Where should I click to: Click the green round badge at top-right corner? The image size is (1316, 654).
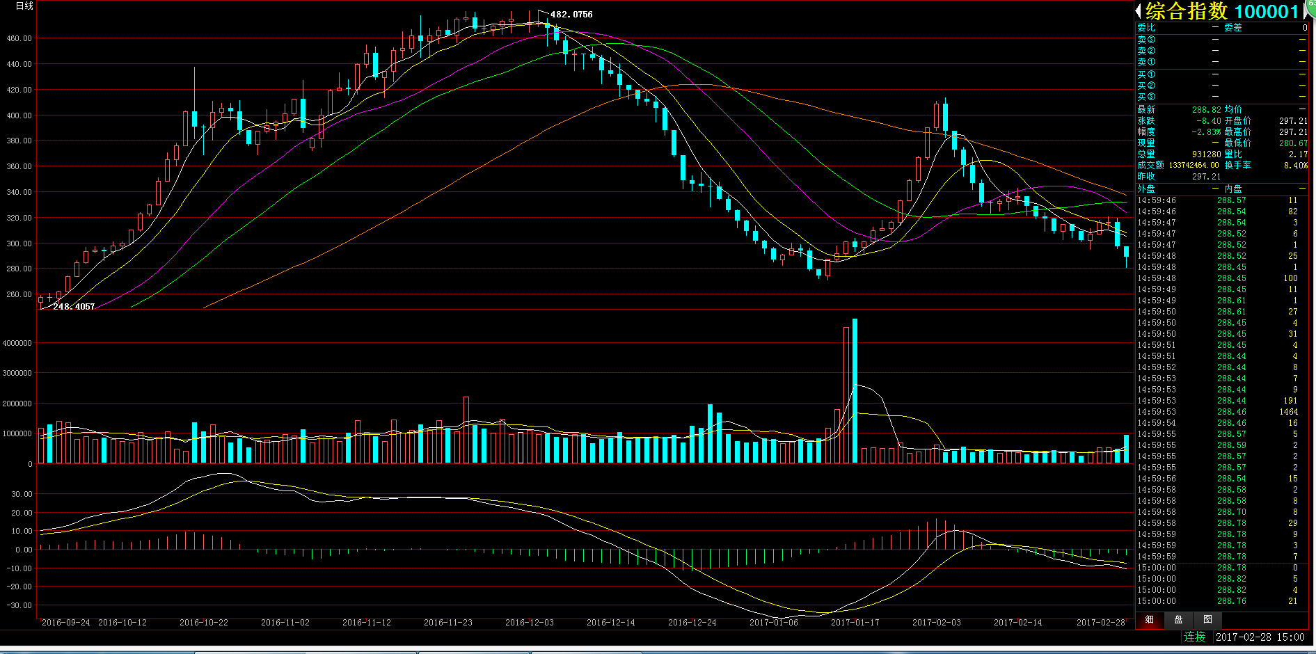[1311, 6]
